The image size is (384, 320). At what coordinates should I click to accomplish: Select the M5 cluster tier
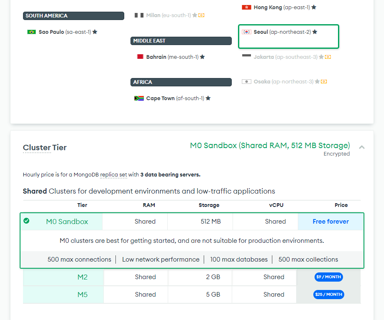(192, 295)
